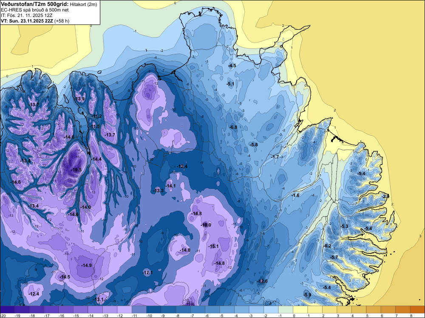Click the '-1.6' temperature label
This screenshot has width=425, height=318.
click(295, 195)
